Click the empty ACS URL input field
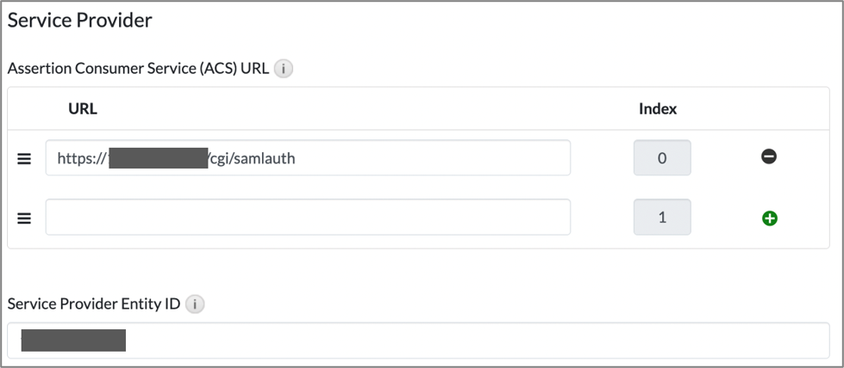Image resolution: width=844 pixels, height=368 pixels. pos(308,217)
